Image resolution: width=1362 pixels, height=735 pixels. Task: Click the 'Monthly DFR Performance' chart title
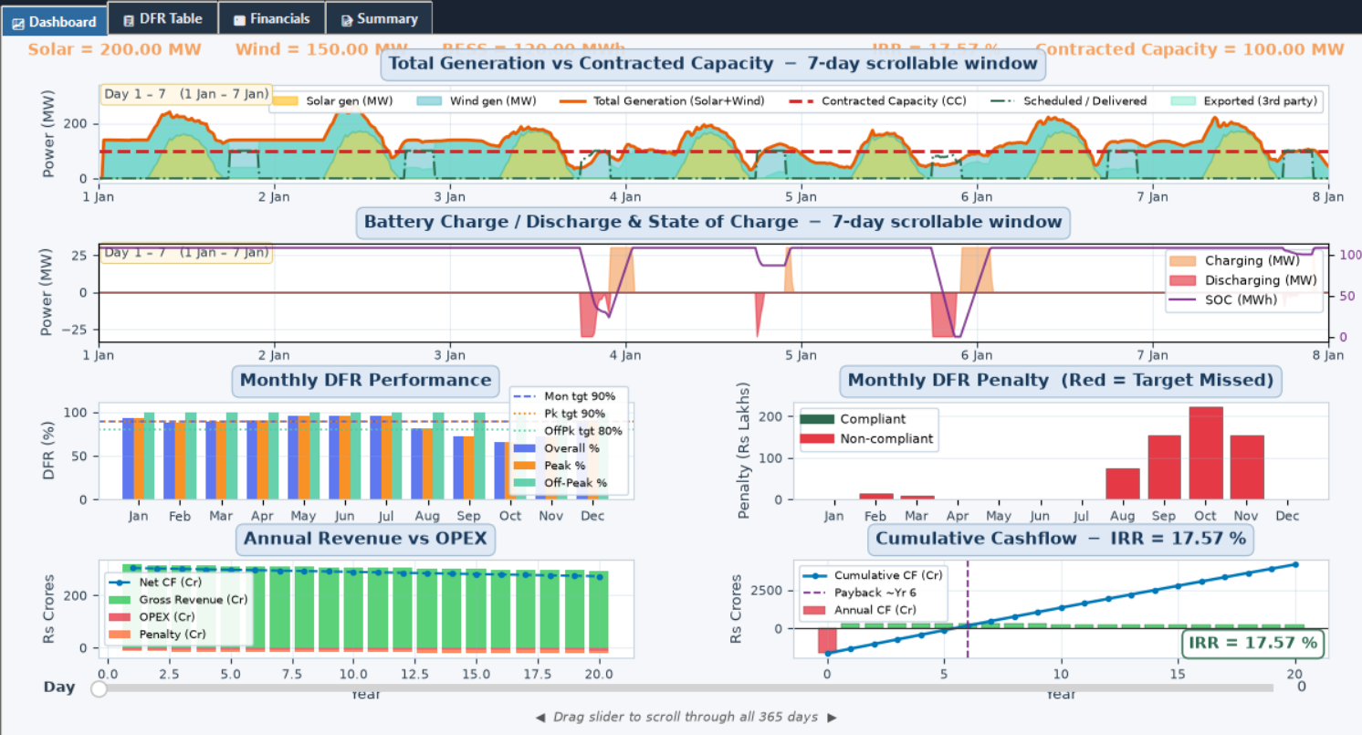[x=365, y=380]
